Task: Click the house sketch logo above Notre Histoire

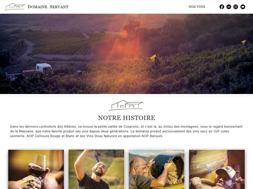Action: coord(126,105)
